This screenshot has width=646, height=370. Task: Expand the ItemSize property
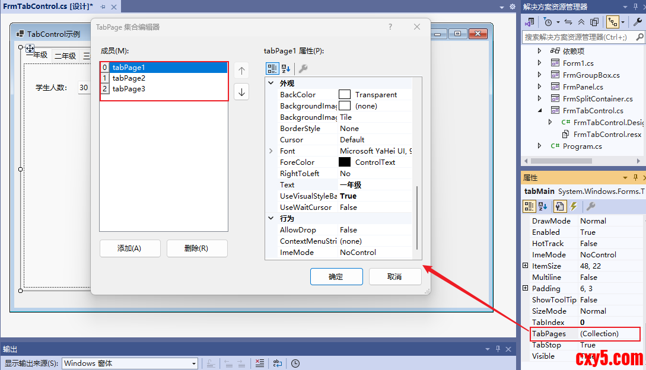[526, 266]
